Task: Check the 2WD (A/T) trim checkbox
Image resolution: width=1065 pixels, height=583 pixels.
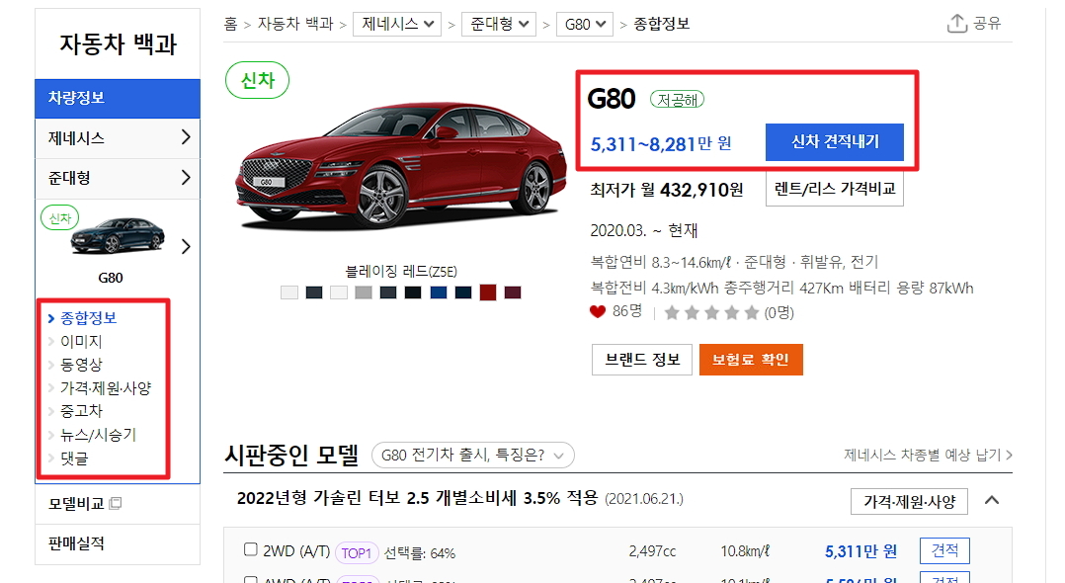Action: coord(251,549)
